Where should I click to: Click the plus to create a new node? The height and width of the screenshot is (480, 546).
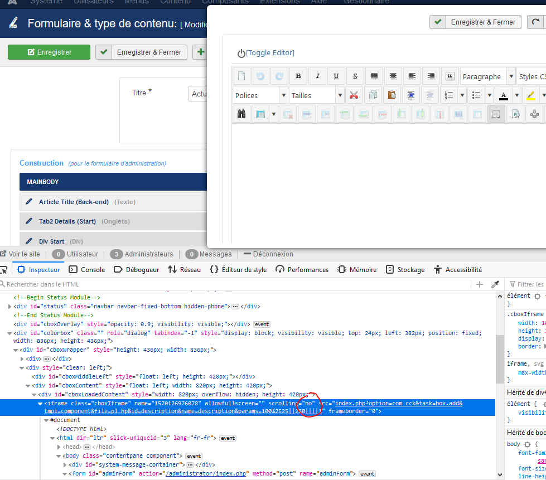[x=480, y=284]
